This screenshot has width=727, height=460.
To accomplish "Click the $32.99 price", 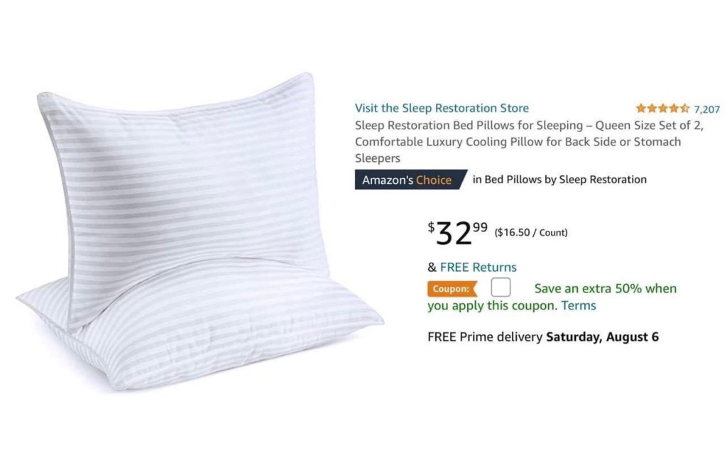I will 458,234.
